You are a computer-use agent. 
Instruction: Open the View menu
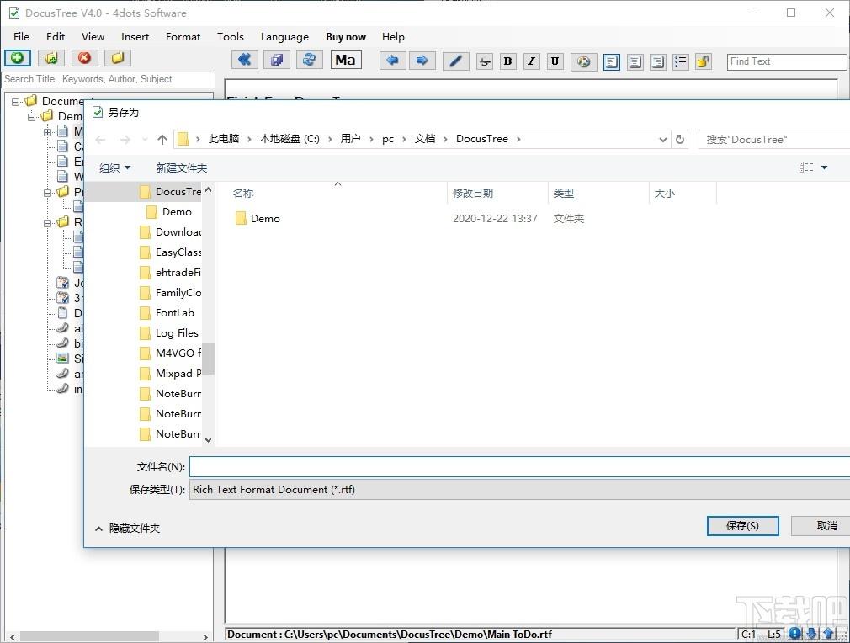point(93,36)
